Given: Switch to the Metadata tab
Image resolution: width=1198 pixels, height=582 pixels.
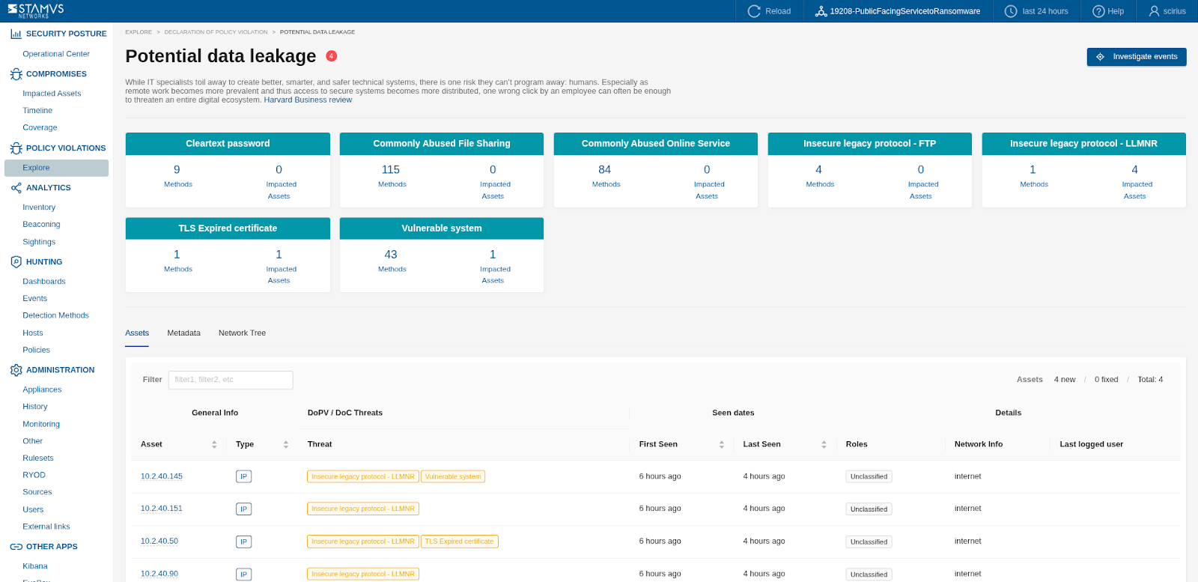Looking at the screenshot, I should pyautogui.click(x=183, y=333).
